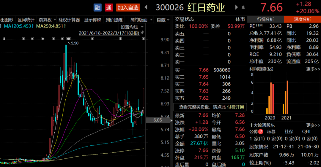This screenshot has width=321, height=167.
Task: Click the 金额 27.67亿 turnover value
Action: (x=199, y=144)
